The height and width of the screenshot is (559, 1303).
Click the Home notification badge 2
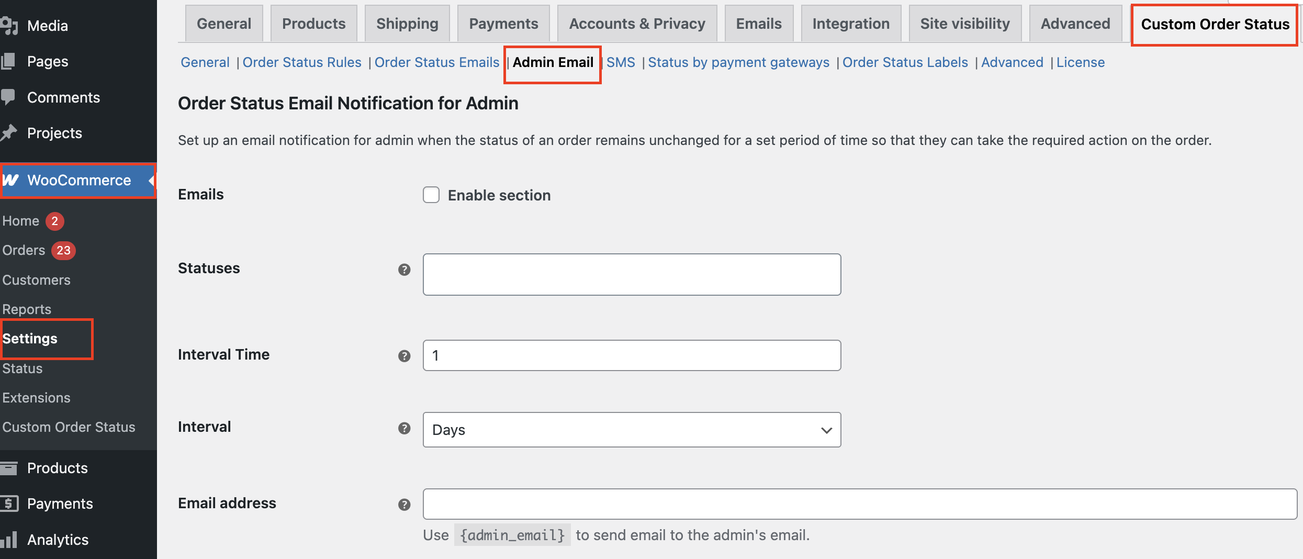click(54, 221)
